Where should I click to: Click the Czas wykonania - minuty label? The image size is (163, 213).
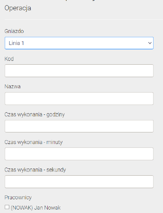[34, 142]
